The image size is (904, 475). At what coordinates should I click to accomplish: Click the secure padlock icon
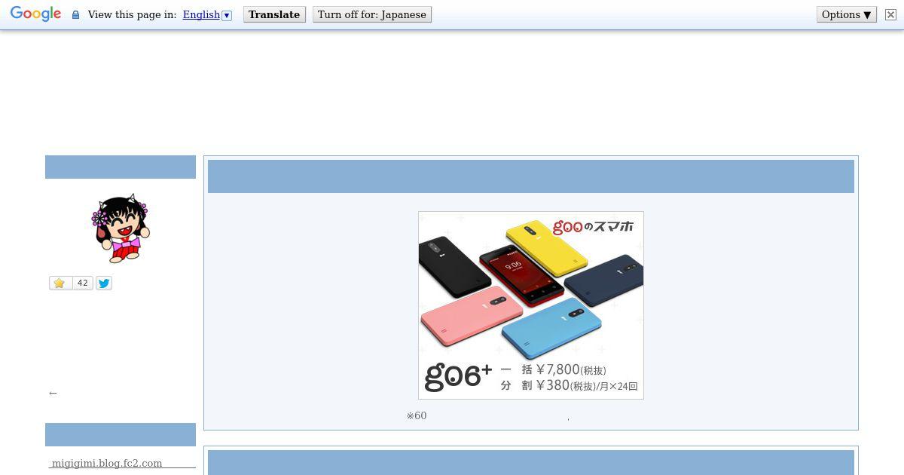75,14
